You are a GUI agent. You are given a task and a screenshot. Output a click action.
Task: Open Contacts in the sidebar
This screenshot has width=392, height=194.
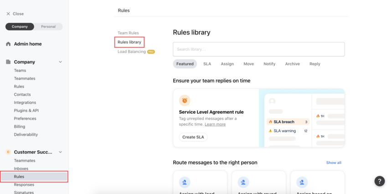[x=22, y=94]
